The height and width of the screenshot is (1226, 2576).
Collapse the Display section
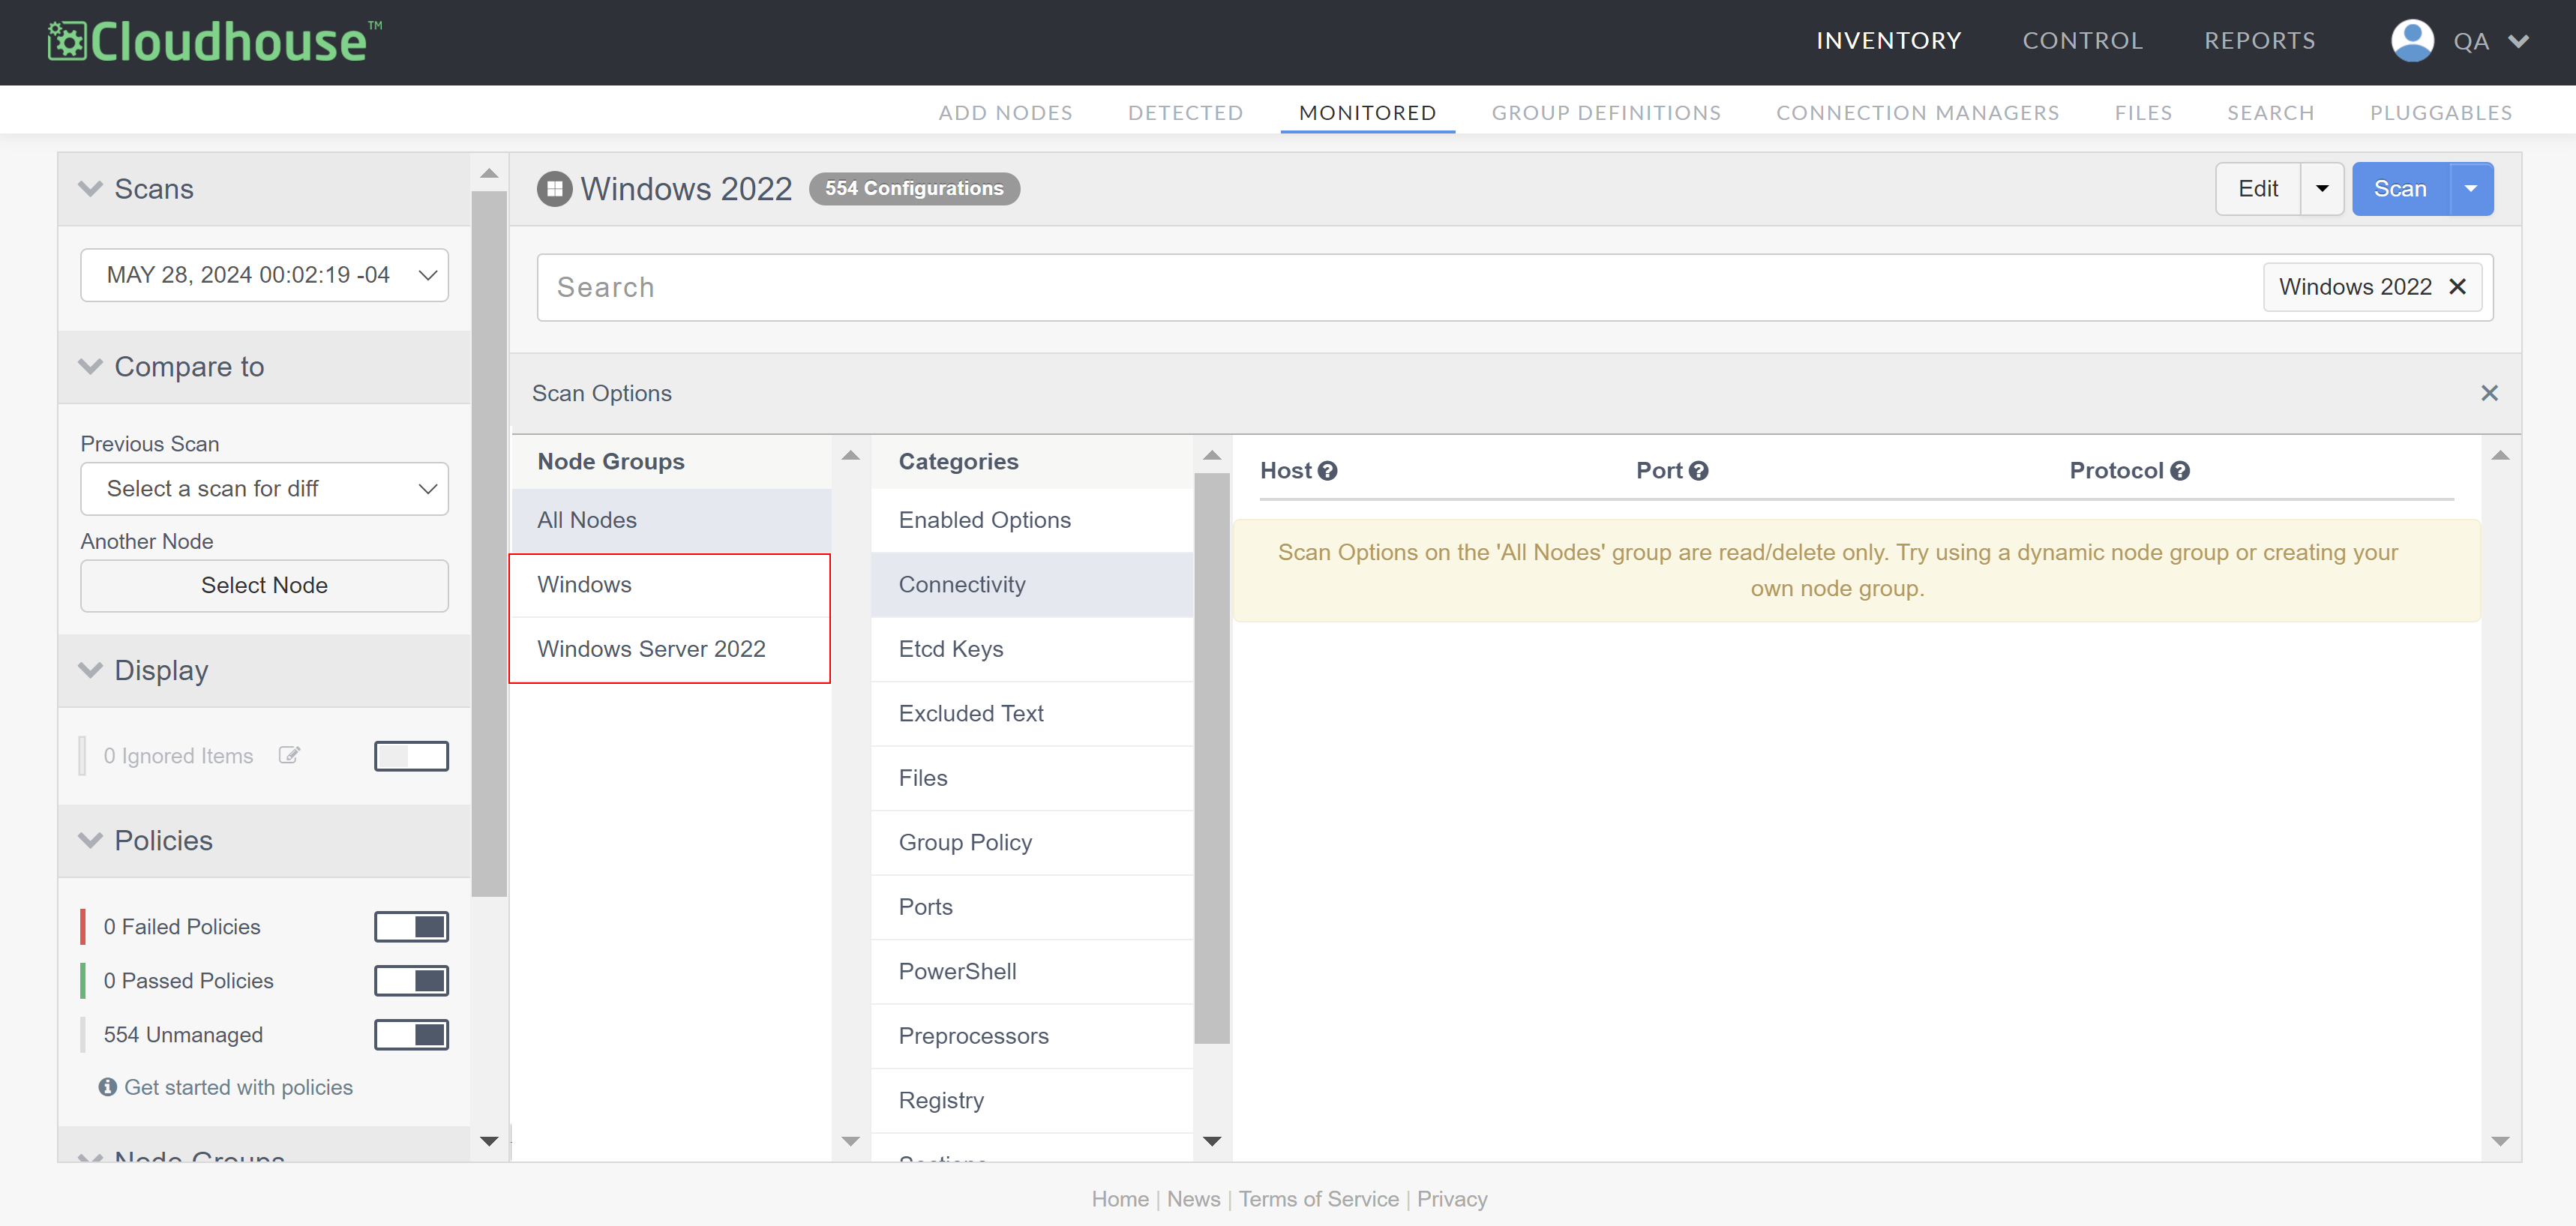point(90,670)
